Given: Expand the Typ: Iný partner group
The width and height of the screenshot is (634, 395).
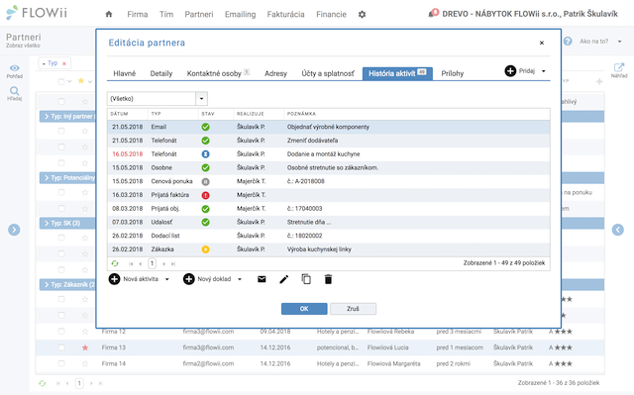Looking at the screenshot, I should (47, 116).
